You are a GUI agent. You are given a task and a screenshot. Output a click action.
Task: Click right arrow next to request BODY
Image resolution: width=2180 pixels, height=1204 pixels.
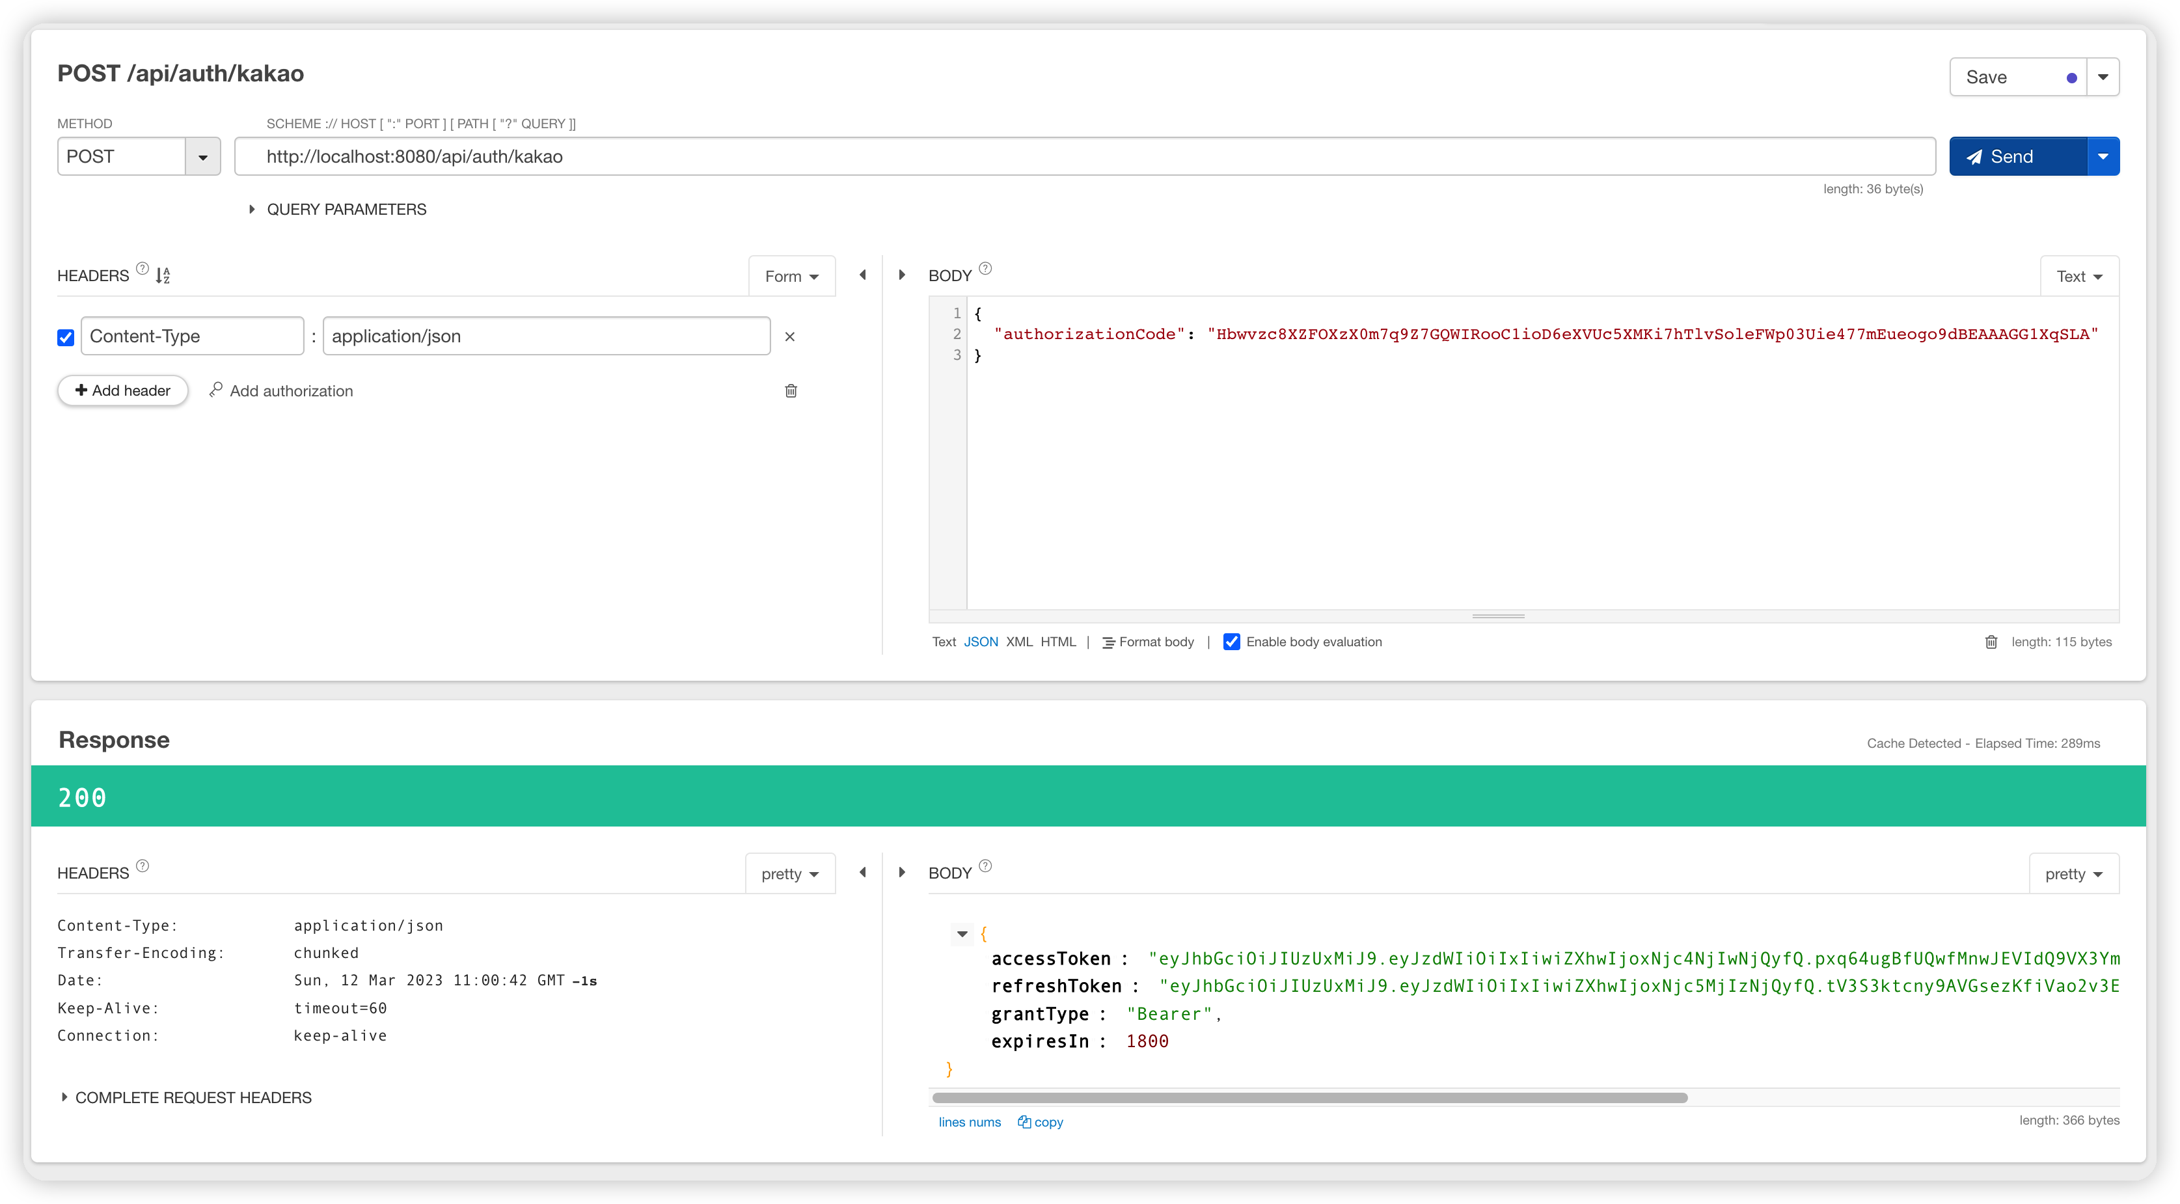pos(902,275)
